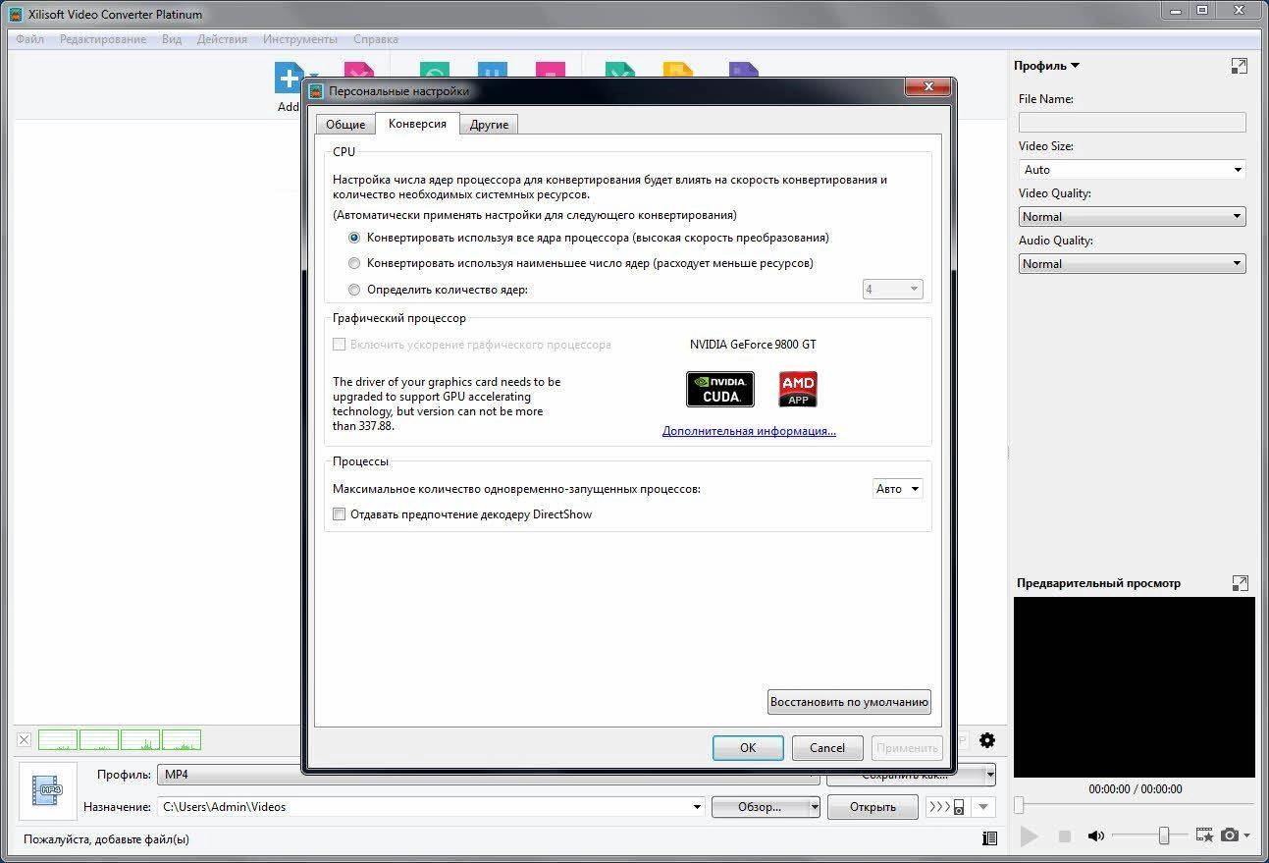
Task: Click the Personal Settings dialog title icon
Action: pyautogui.click(x=316, y=91)
